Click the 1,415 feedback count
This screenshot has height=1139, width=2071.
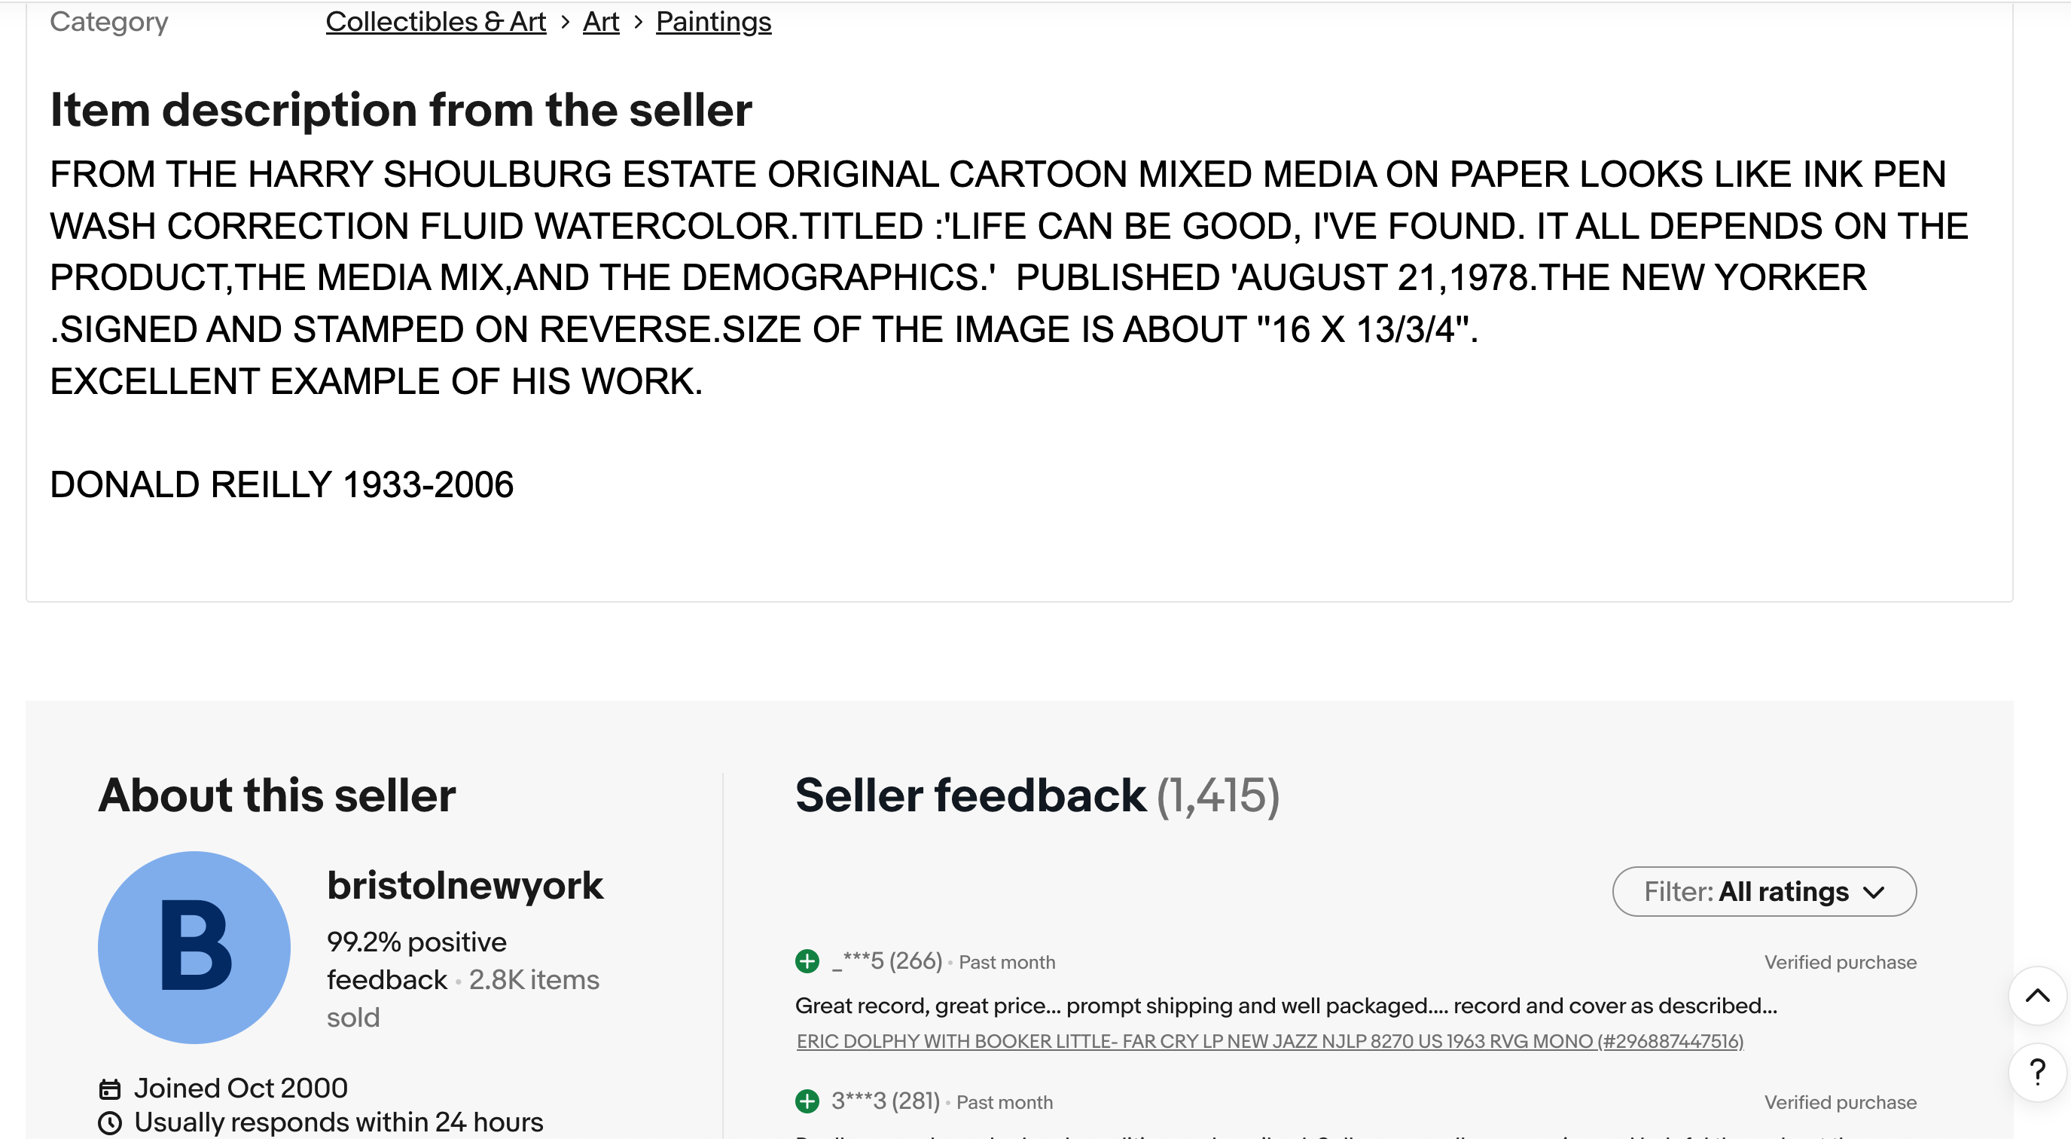coord(1218,795)
